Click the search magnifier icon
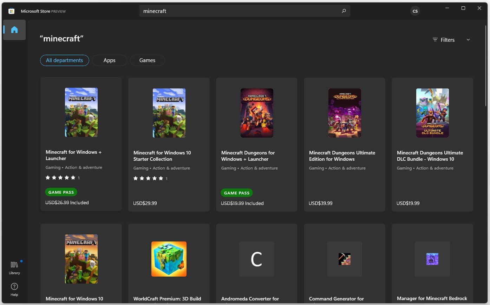 click(x=344, y=11)
